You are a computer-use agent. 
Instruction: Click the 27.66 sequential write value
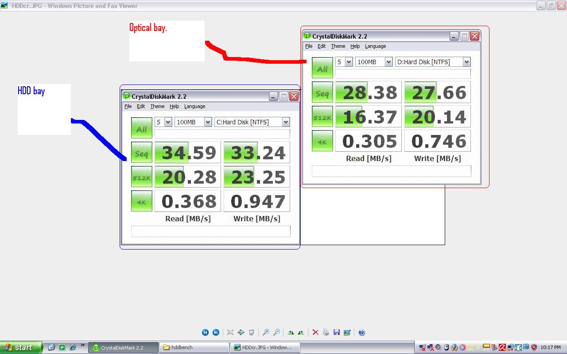pyautogui.click(x=438, y=92)
